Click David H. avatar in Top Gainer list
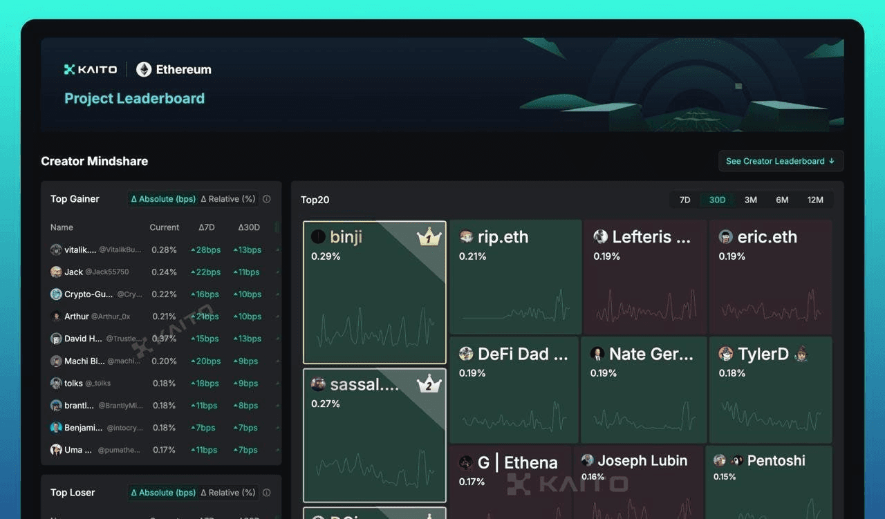This screenshot has height=519, width=885. (x=56, y=339)
